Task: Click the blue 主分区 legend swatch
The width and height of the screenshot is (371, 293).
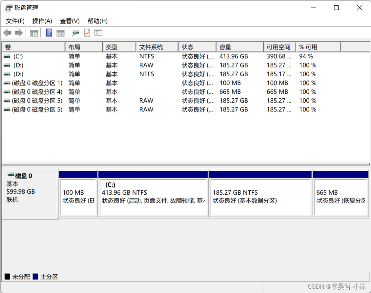Action: coord(35,277)
